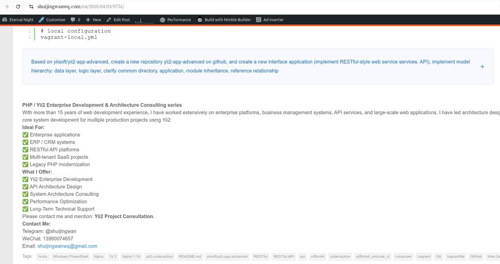Image resolution: width=500 pixels, height=264 pixels.
Task: Click the browser forward arrow
Action: point(7,6)
